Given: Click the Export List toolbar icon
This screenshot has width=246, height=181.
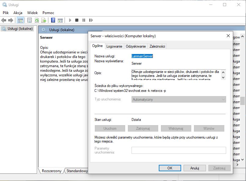Looking at the screenshot, I should pyautogui.click(x=44, y=20).
